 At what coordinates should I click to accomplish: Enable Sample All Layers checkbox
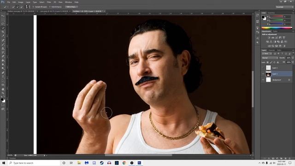33,7
